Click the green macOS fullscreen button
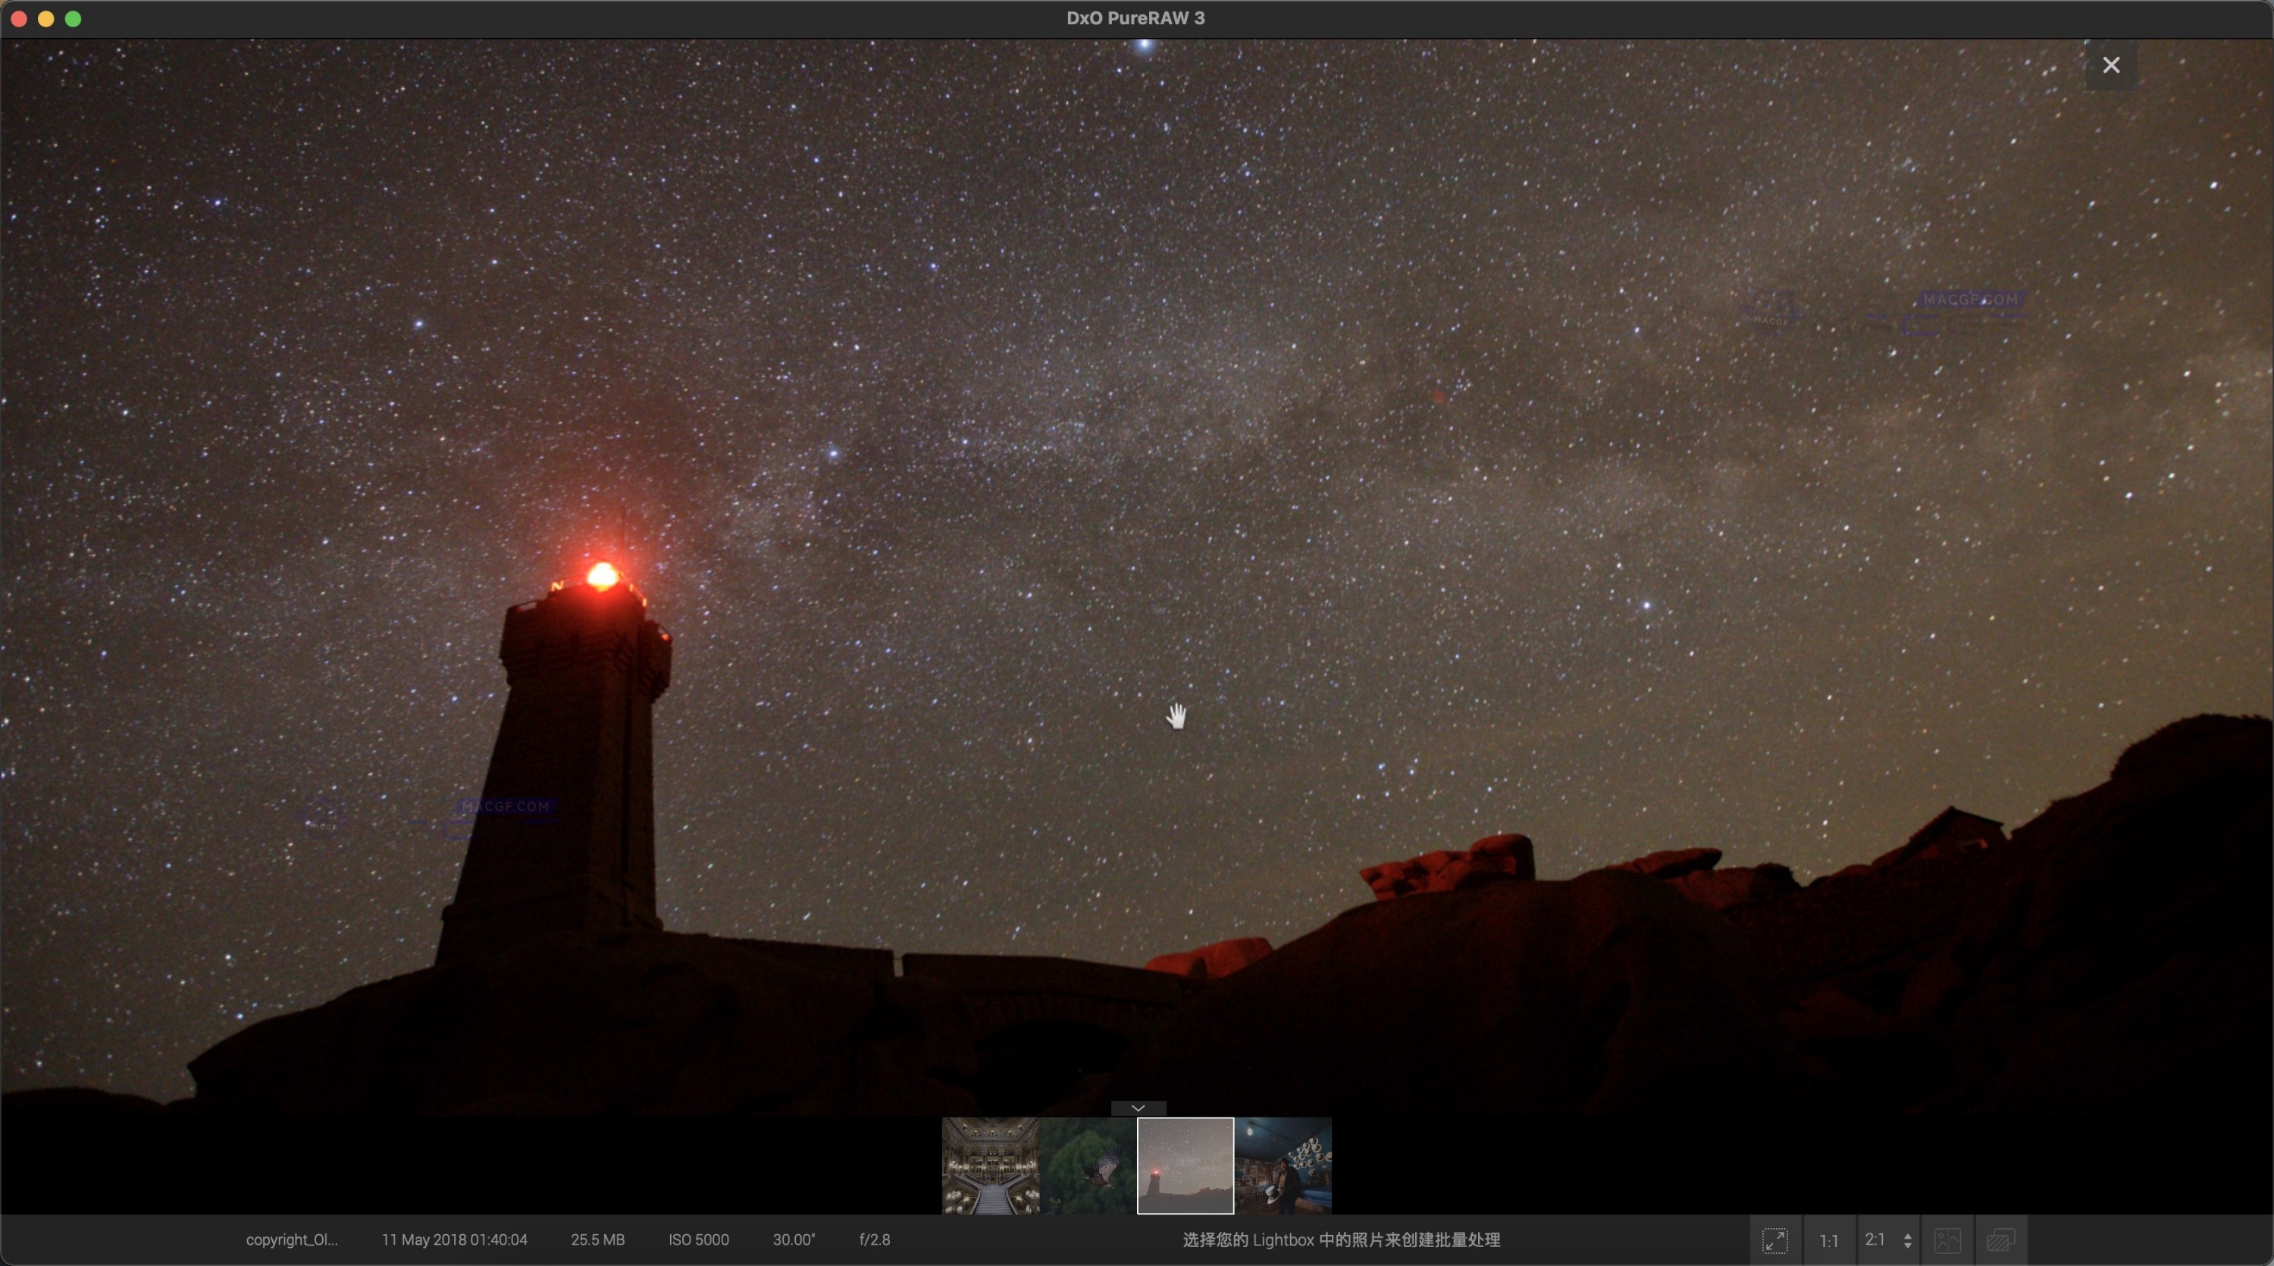This screenshot has height=1266, width=2274. (74, 18)
